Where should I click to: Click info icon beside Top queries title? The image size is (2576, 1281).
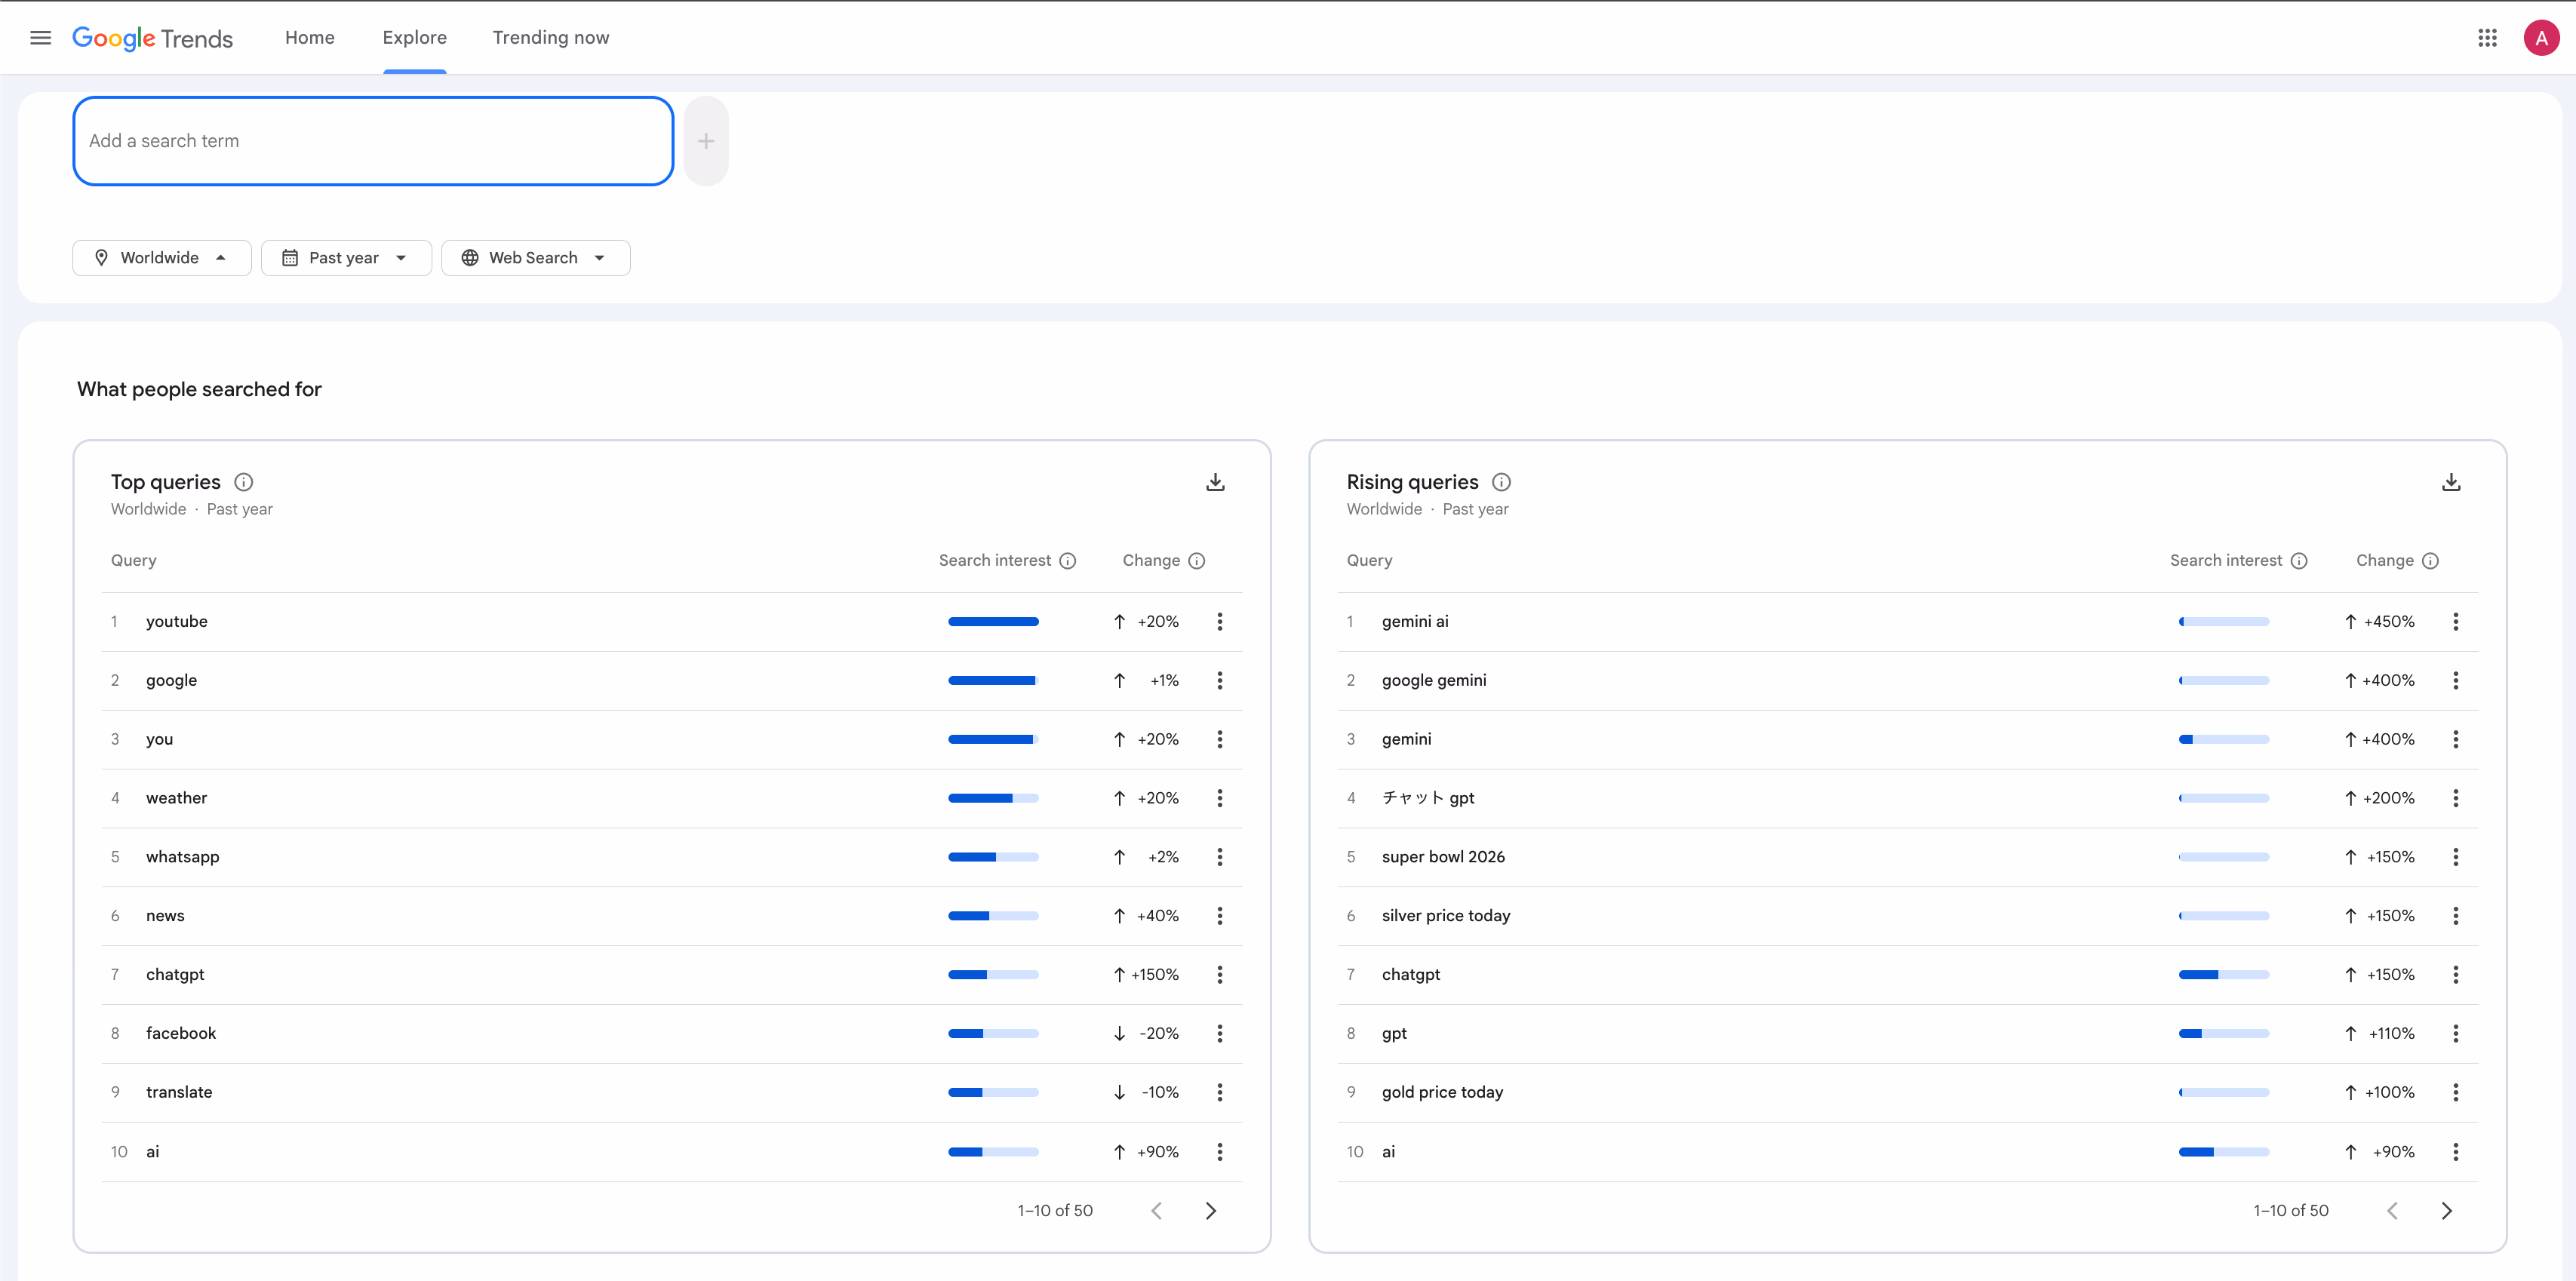[x=243, y=482]
